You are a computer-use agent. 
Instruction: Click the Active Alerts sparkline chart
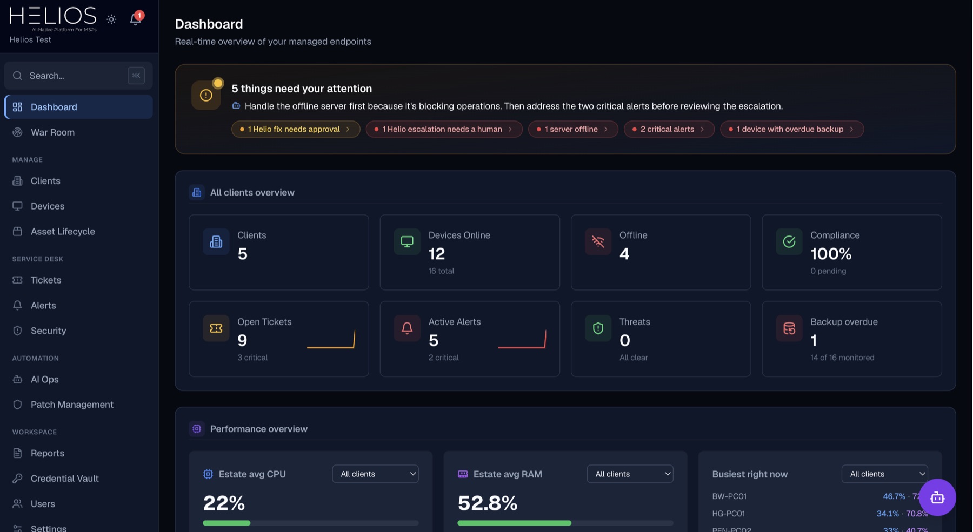coord(522,339)
